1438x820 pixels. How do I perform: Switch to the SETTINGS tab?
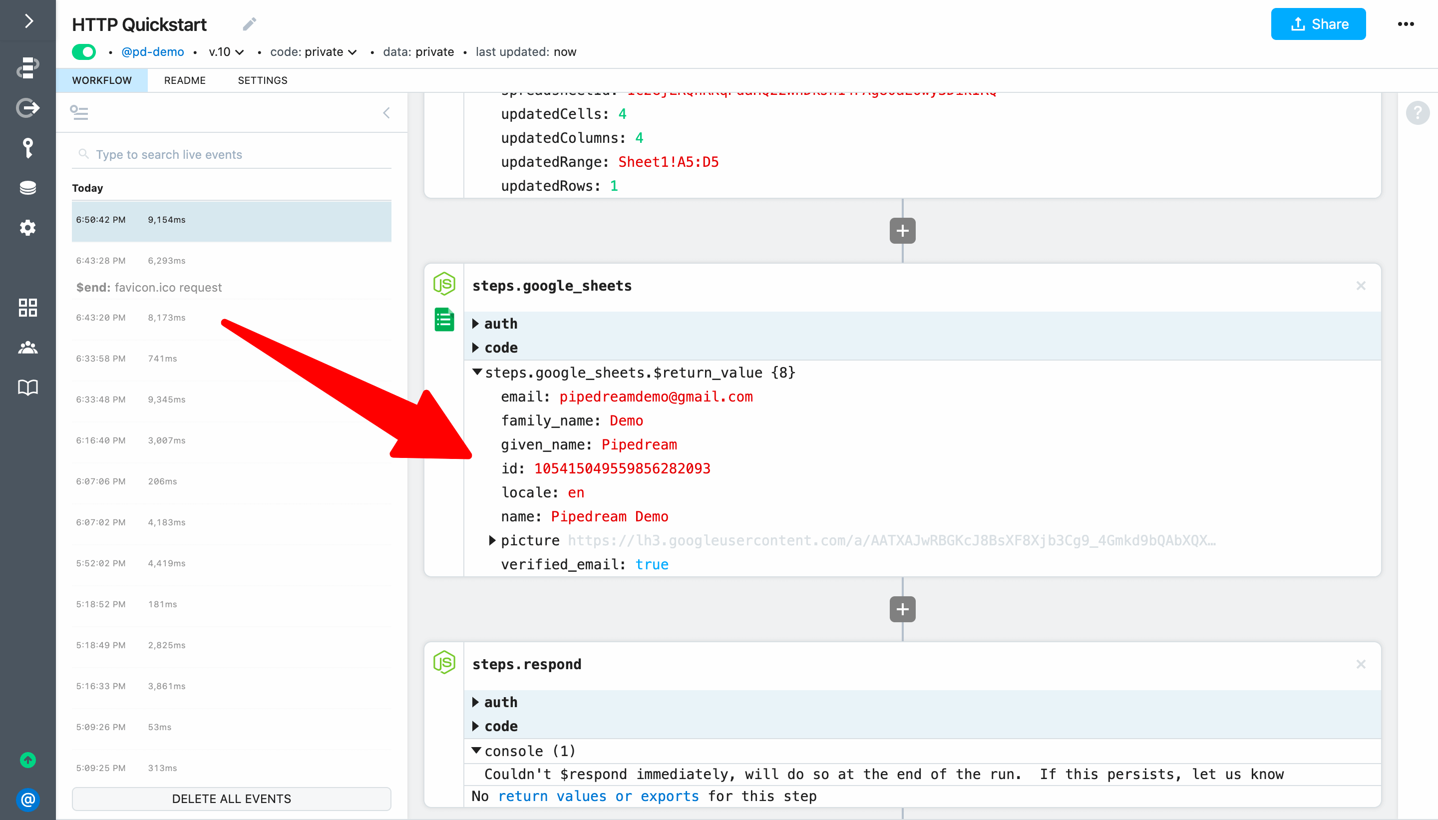pyautogui.click(x=262, y=80)
